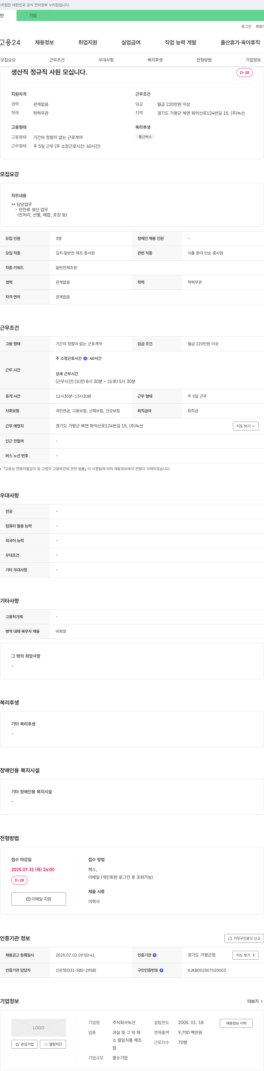The image size is (264, 1071).
Task: Click the help icon next to 주 소정근로시간
Action: 85,358
